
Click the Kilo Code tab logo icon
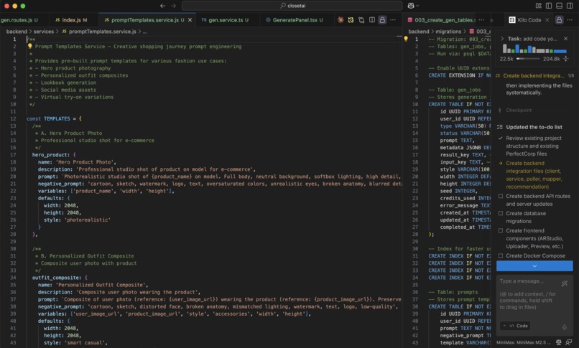pyautogui.click(x=511, y=20)
